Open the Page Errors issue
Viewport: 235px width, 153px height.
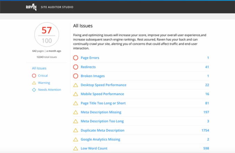(x=90, y=58)
